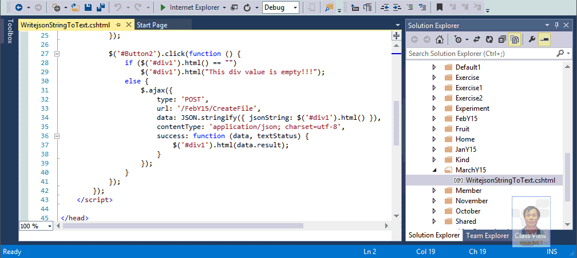577x258 pixels.
Task: Click the Find in Files icon
Action: (x=329, y=7)
